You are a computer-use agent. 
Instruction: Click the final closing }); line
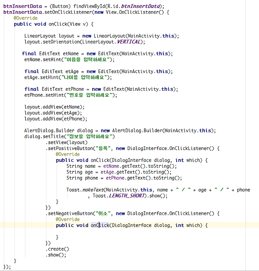[x=7, y=267]
